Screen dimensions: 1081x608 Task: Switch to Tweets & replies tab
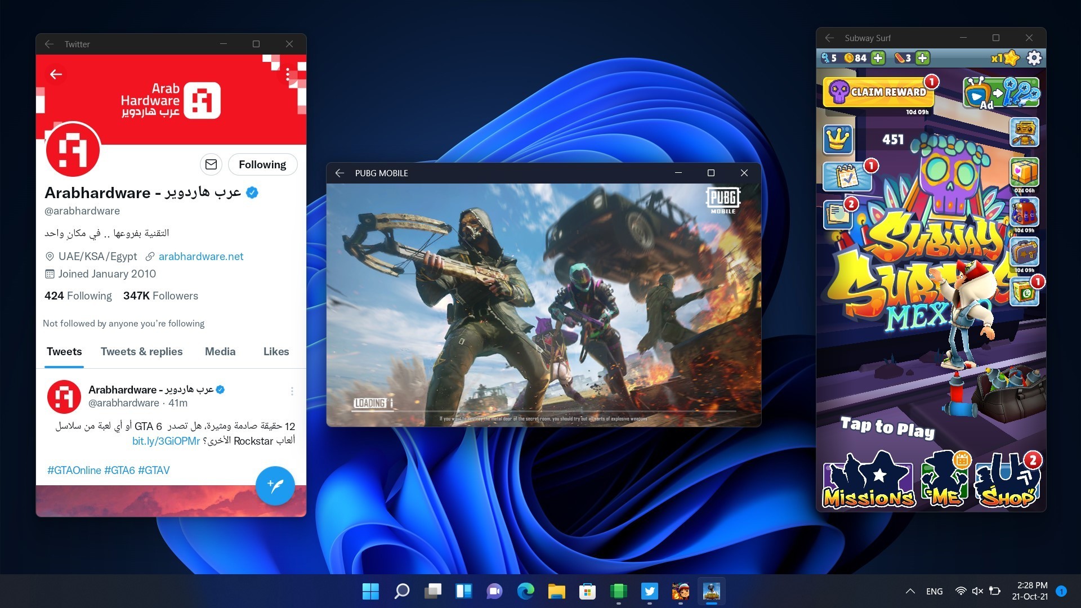(x=141, y=351)
